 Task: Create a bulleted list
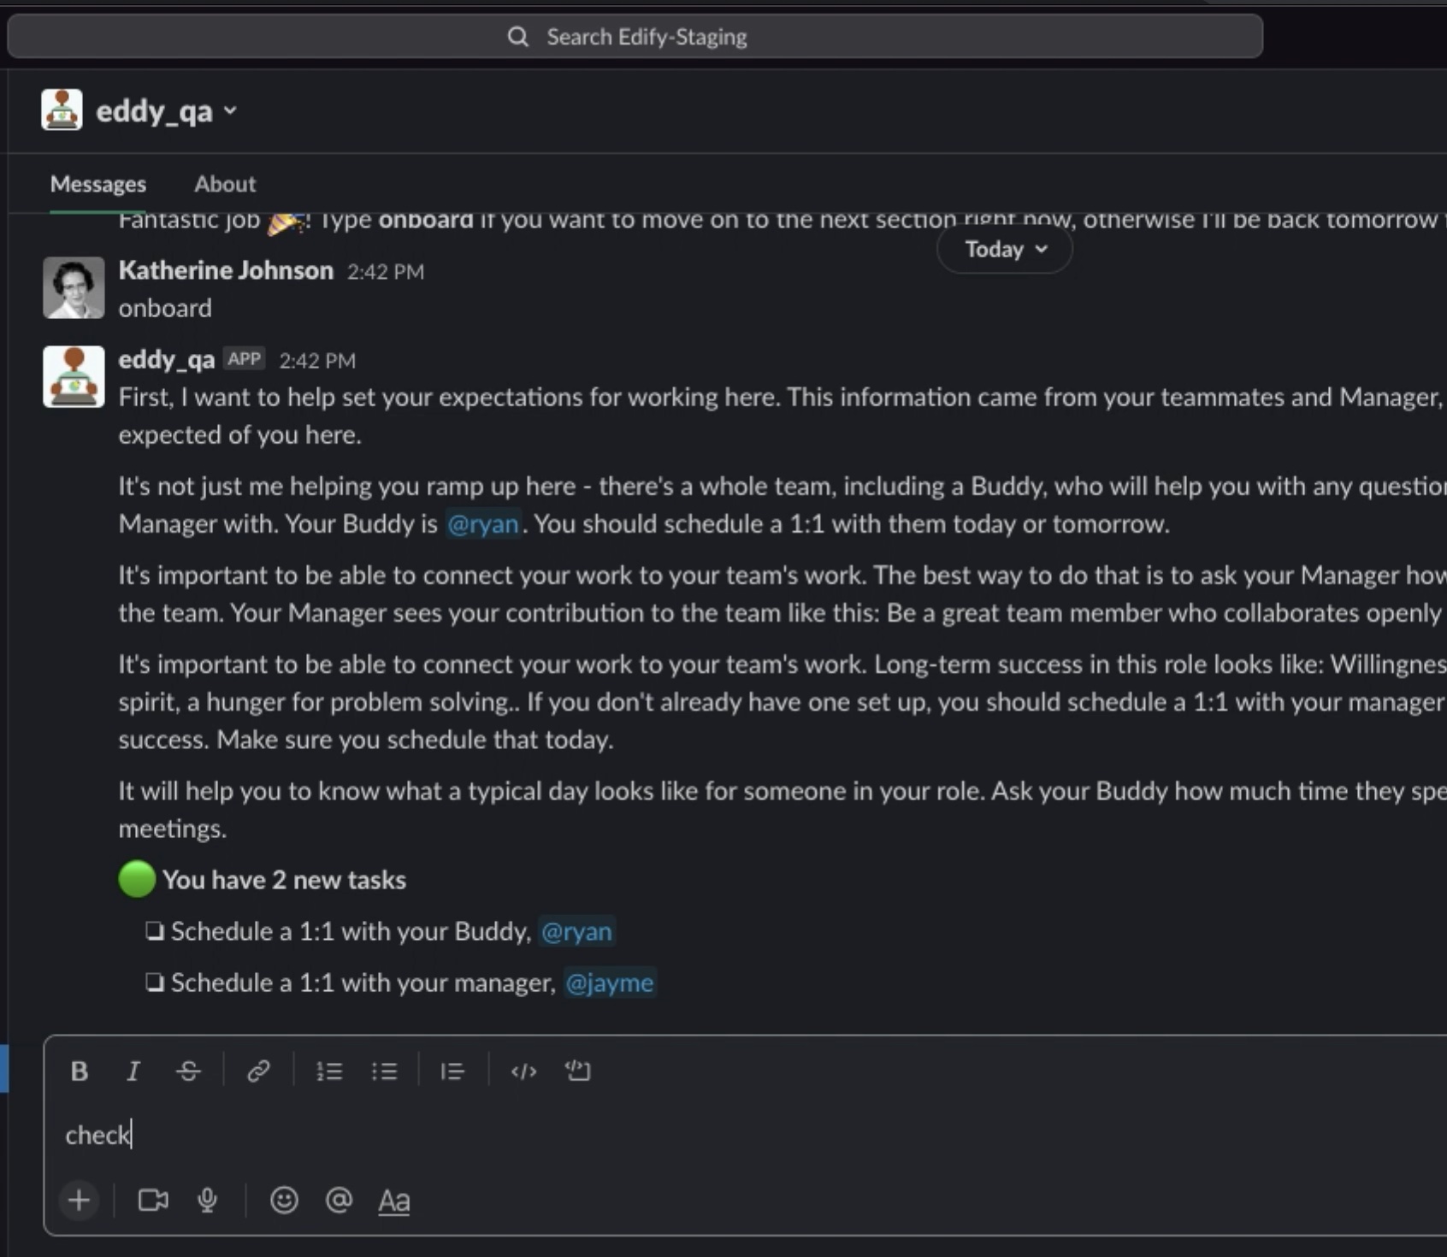(x=384, y=1071)
